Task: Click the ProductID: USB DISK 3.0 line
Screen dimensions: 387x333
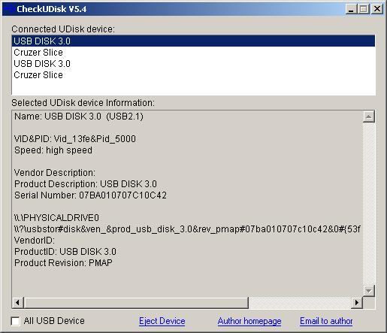Action: point(65,252)
